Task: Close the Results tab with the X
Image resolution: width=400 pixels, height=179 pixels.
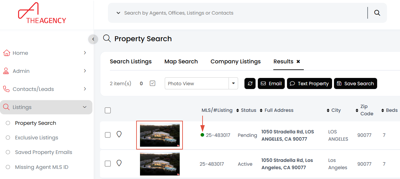Action: click(x=298, y=61)
